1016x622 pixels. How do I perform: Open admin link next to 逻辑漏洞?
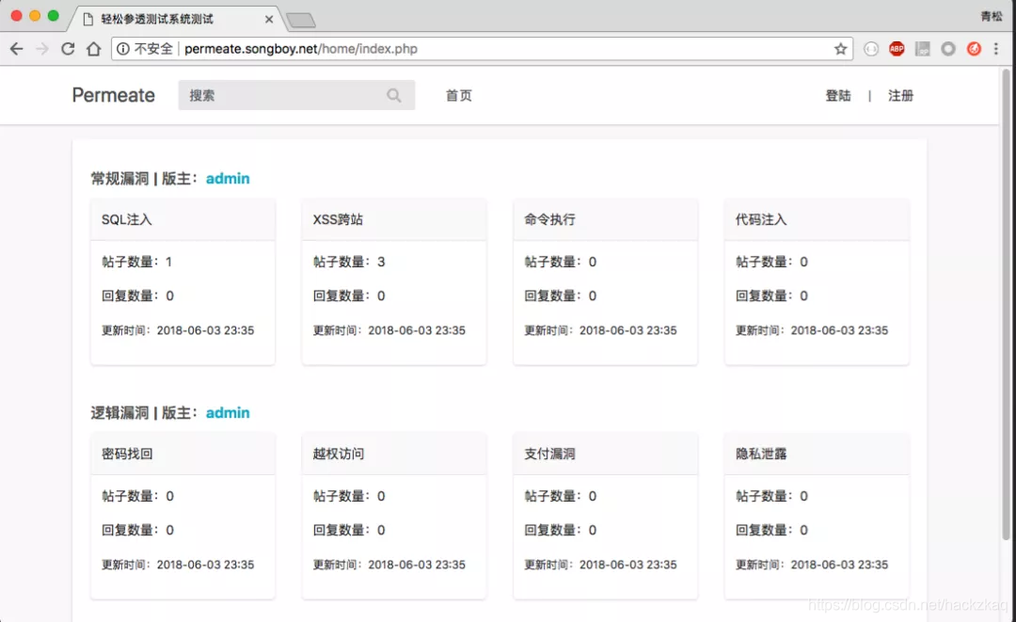coord(228,413)
